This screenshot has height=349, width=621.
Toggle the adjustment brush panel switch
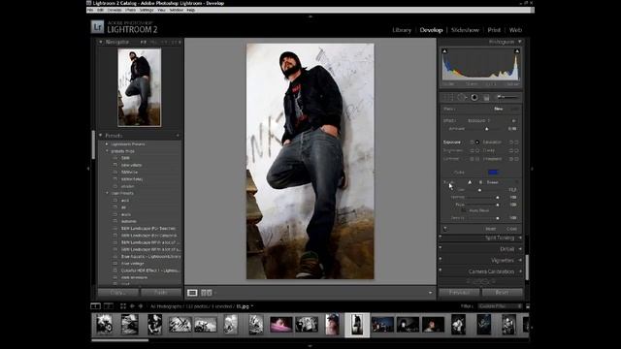pos(445,229)
